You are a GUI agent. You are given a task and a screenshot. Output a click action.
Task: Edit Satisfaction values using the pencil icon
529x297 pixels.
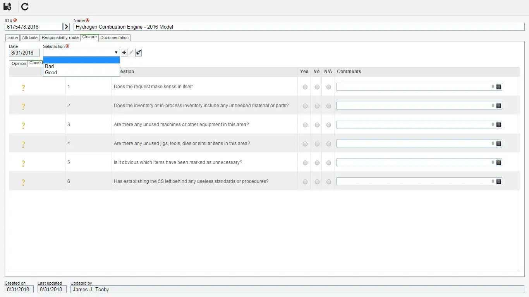(131, 52)
